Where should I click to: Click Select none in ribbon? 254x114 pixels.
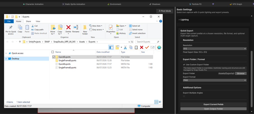[136, 30]
